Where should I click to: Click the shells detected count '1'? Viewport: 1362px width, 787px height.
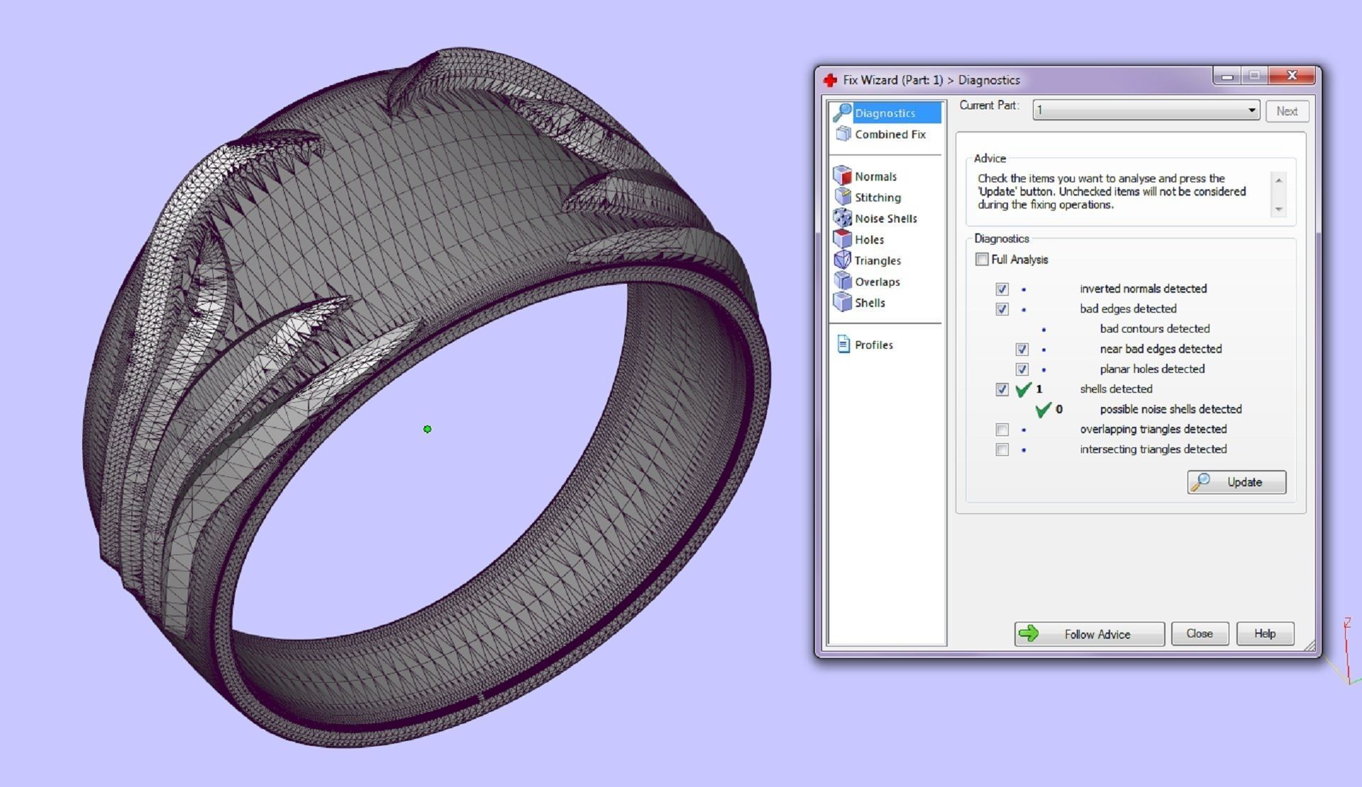coord(1039,389)
